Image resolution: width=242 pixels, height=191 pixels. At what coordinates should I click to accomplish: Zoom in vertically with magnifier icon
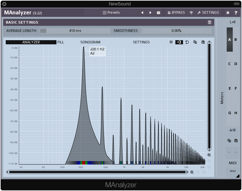(x=209, y=155)
